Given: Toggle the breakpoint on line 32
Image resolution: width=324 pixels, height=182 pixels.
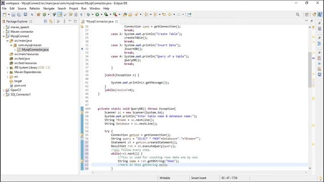Looking at the screenshot, I should point(82,49).
